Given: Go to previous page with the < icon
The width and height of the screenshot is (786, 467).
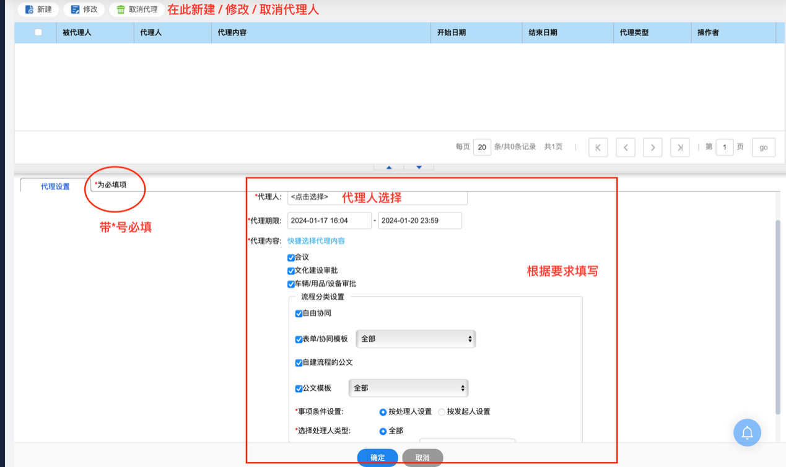Looking at the screenshot, I should coord(625,147).
